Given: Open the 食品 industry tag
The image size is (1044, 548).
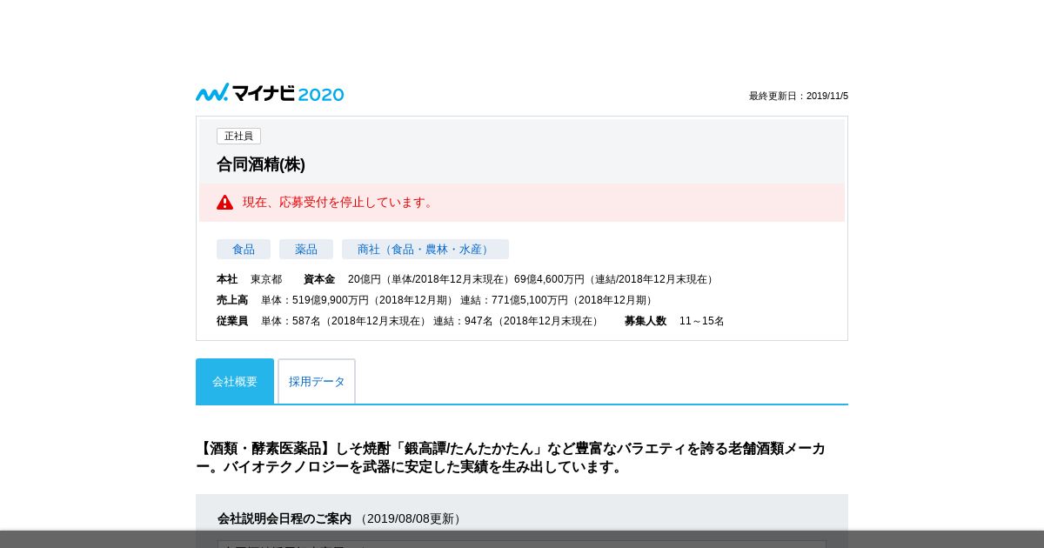Looking at the screenshot, I should [244, 250].
